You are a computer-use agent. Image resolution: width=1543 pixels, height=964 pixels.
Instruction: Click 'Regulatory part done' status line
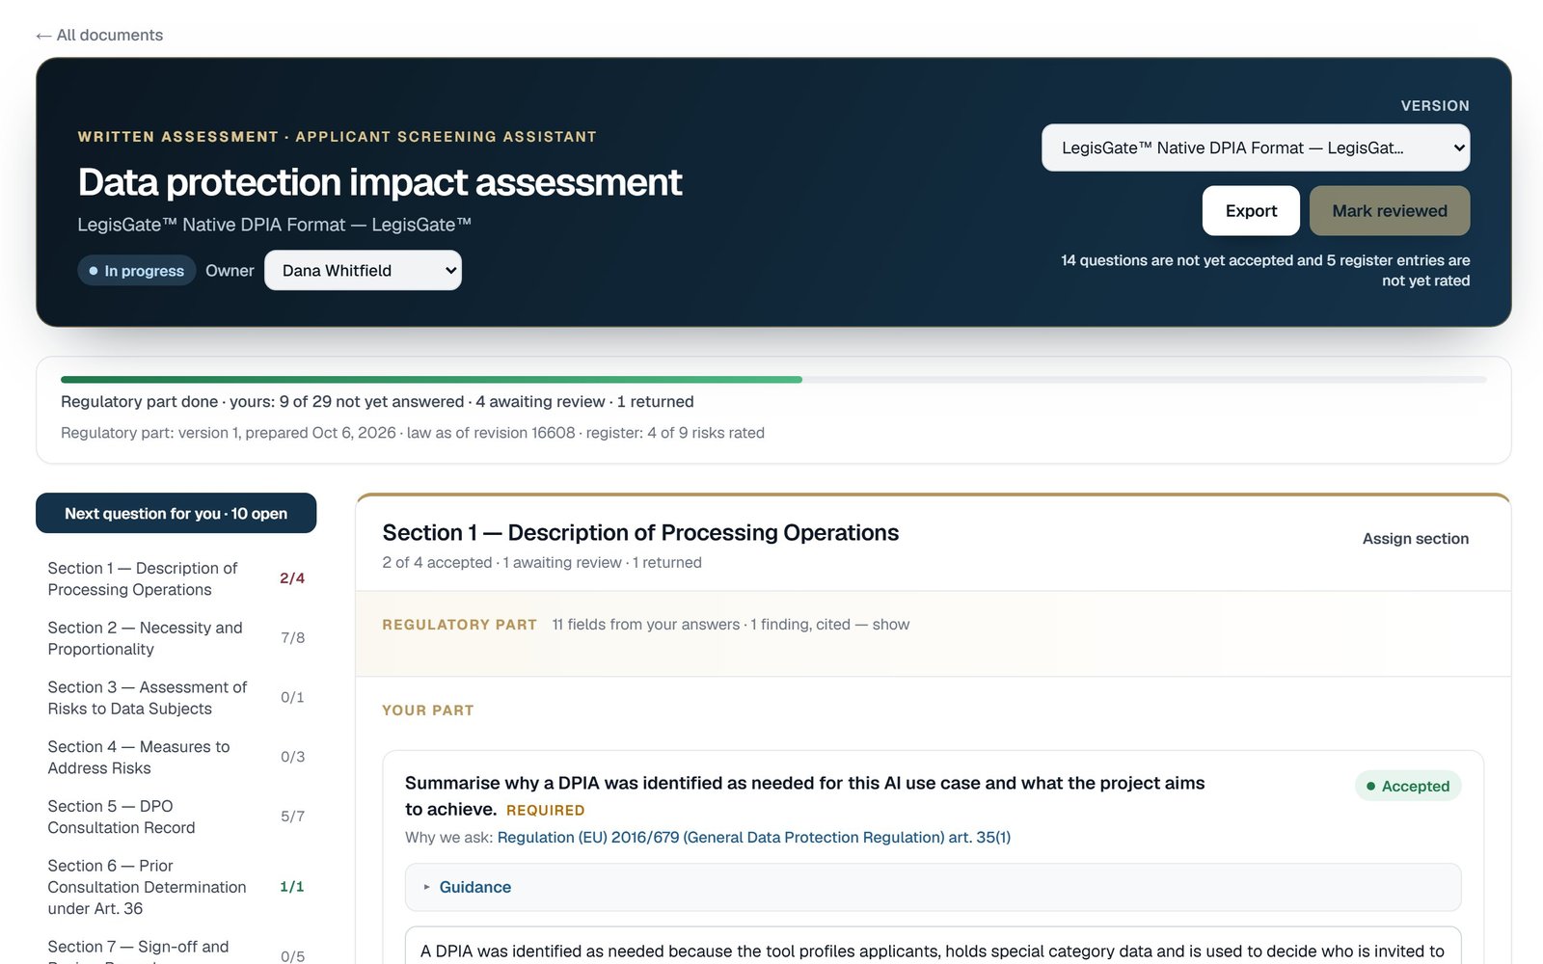point(377,401)
